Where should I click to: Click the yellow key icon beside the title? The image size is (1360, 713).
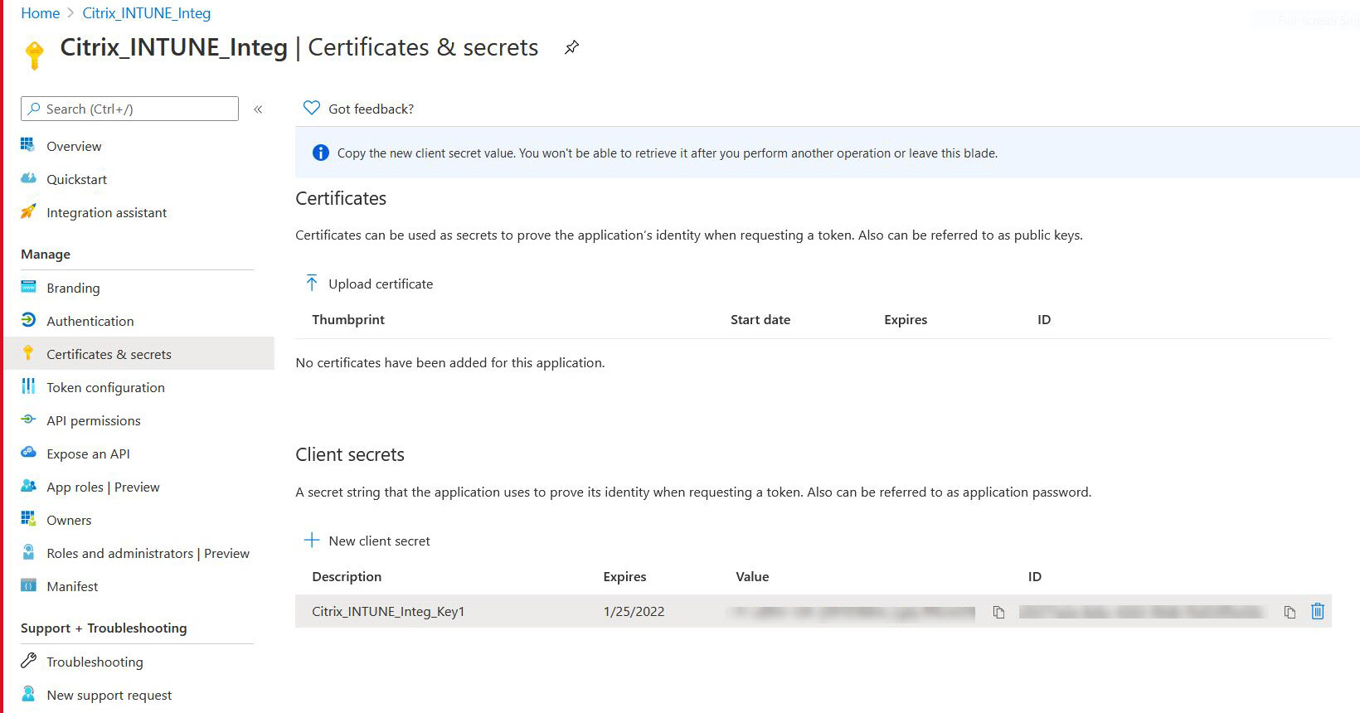click(x=34, y=55)
